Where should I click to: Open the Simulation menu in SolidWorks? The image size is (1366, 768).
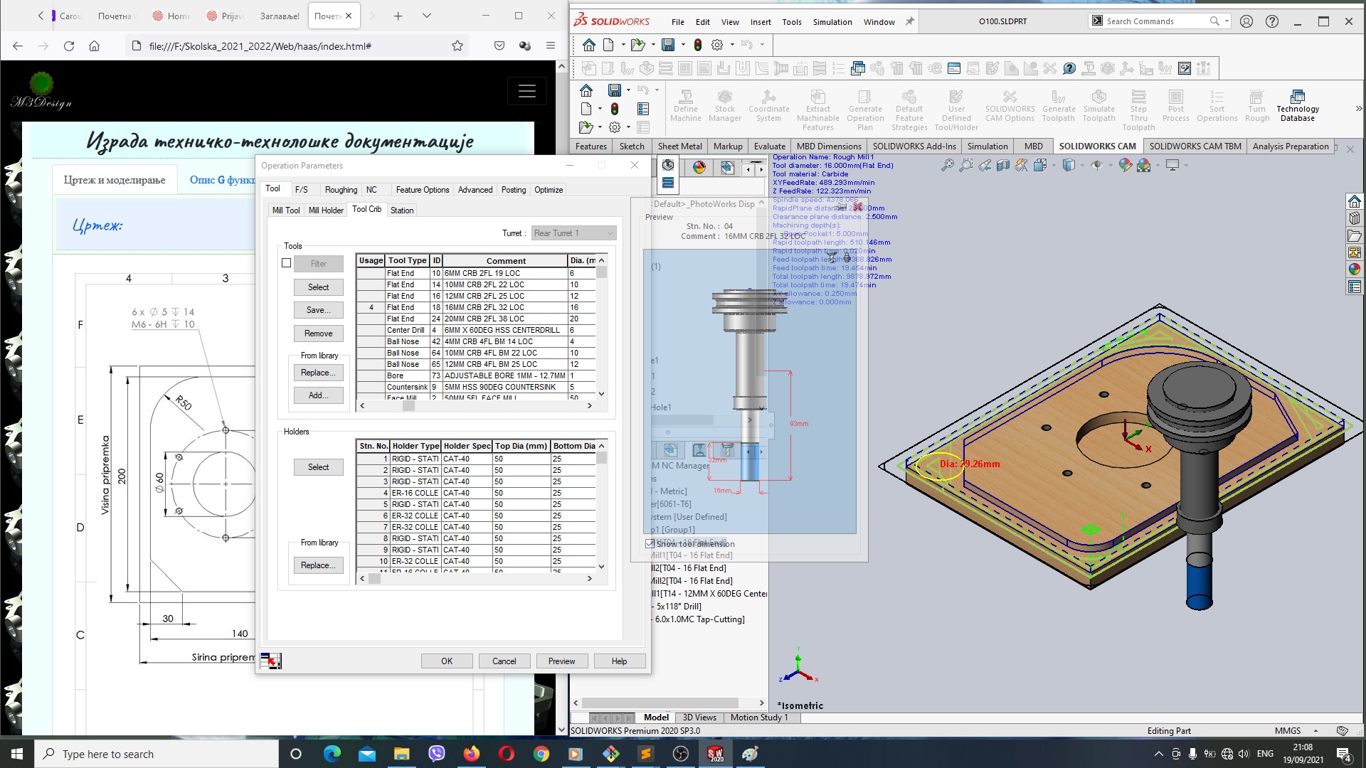(x=832, y=22)
